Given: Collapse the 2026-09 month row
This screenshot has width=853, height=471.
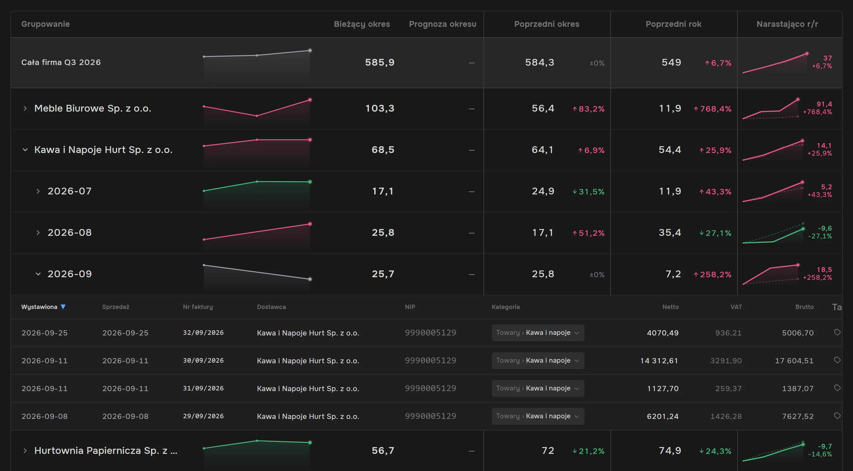Looking at the screenshot, I should (x=38, y=274).
